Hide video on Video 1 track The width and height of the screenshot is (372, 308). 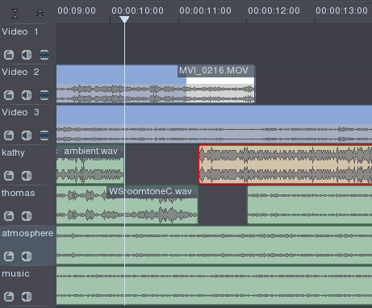pyautogui.click(x=44, y=55)
